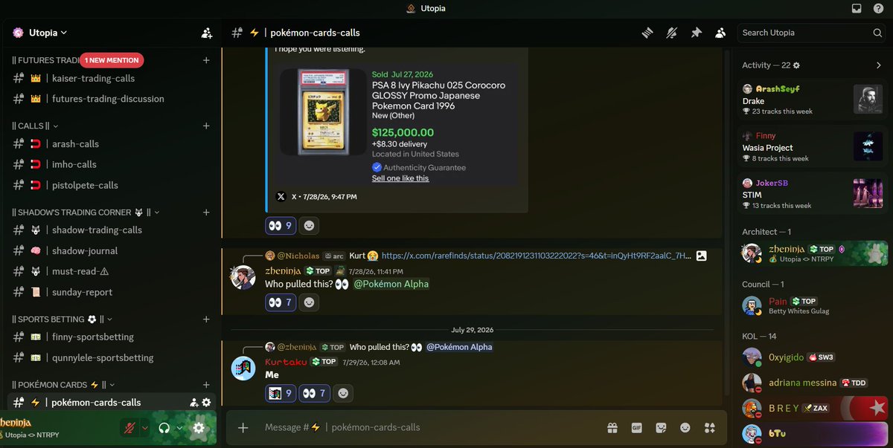Open input device options arrow beside microphone
Viewport: 893px width, 448px height.
144,428
